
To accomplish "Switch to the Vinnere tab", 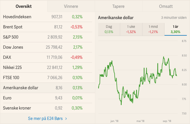I will pyautogui.click(x=71, y=6).
